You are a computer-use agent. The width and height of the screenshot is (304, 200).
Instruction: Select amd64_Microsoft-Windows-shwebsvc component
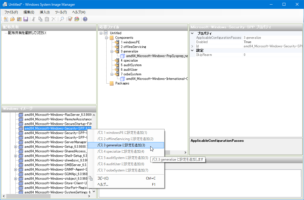(56, 160)
